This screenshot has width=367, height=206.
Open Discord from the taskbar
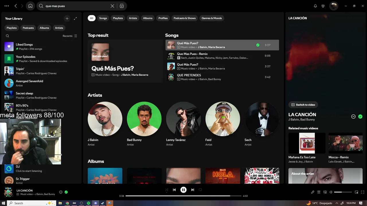(x=95, y=203)
